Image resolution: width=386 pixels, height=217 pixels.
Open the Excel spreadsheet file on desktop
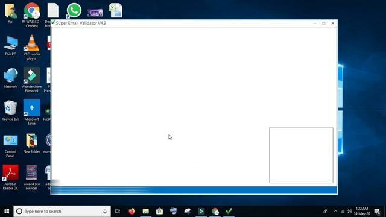116,11
